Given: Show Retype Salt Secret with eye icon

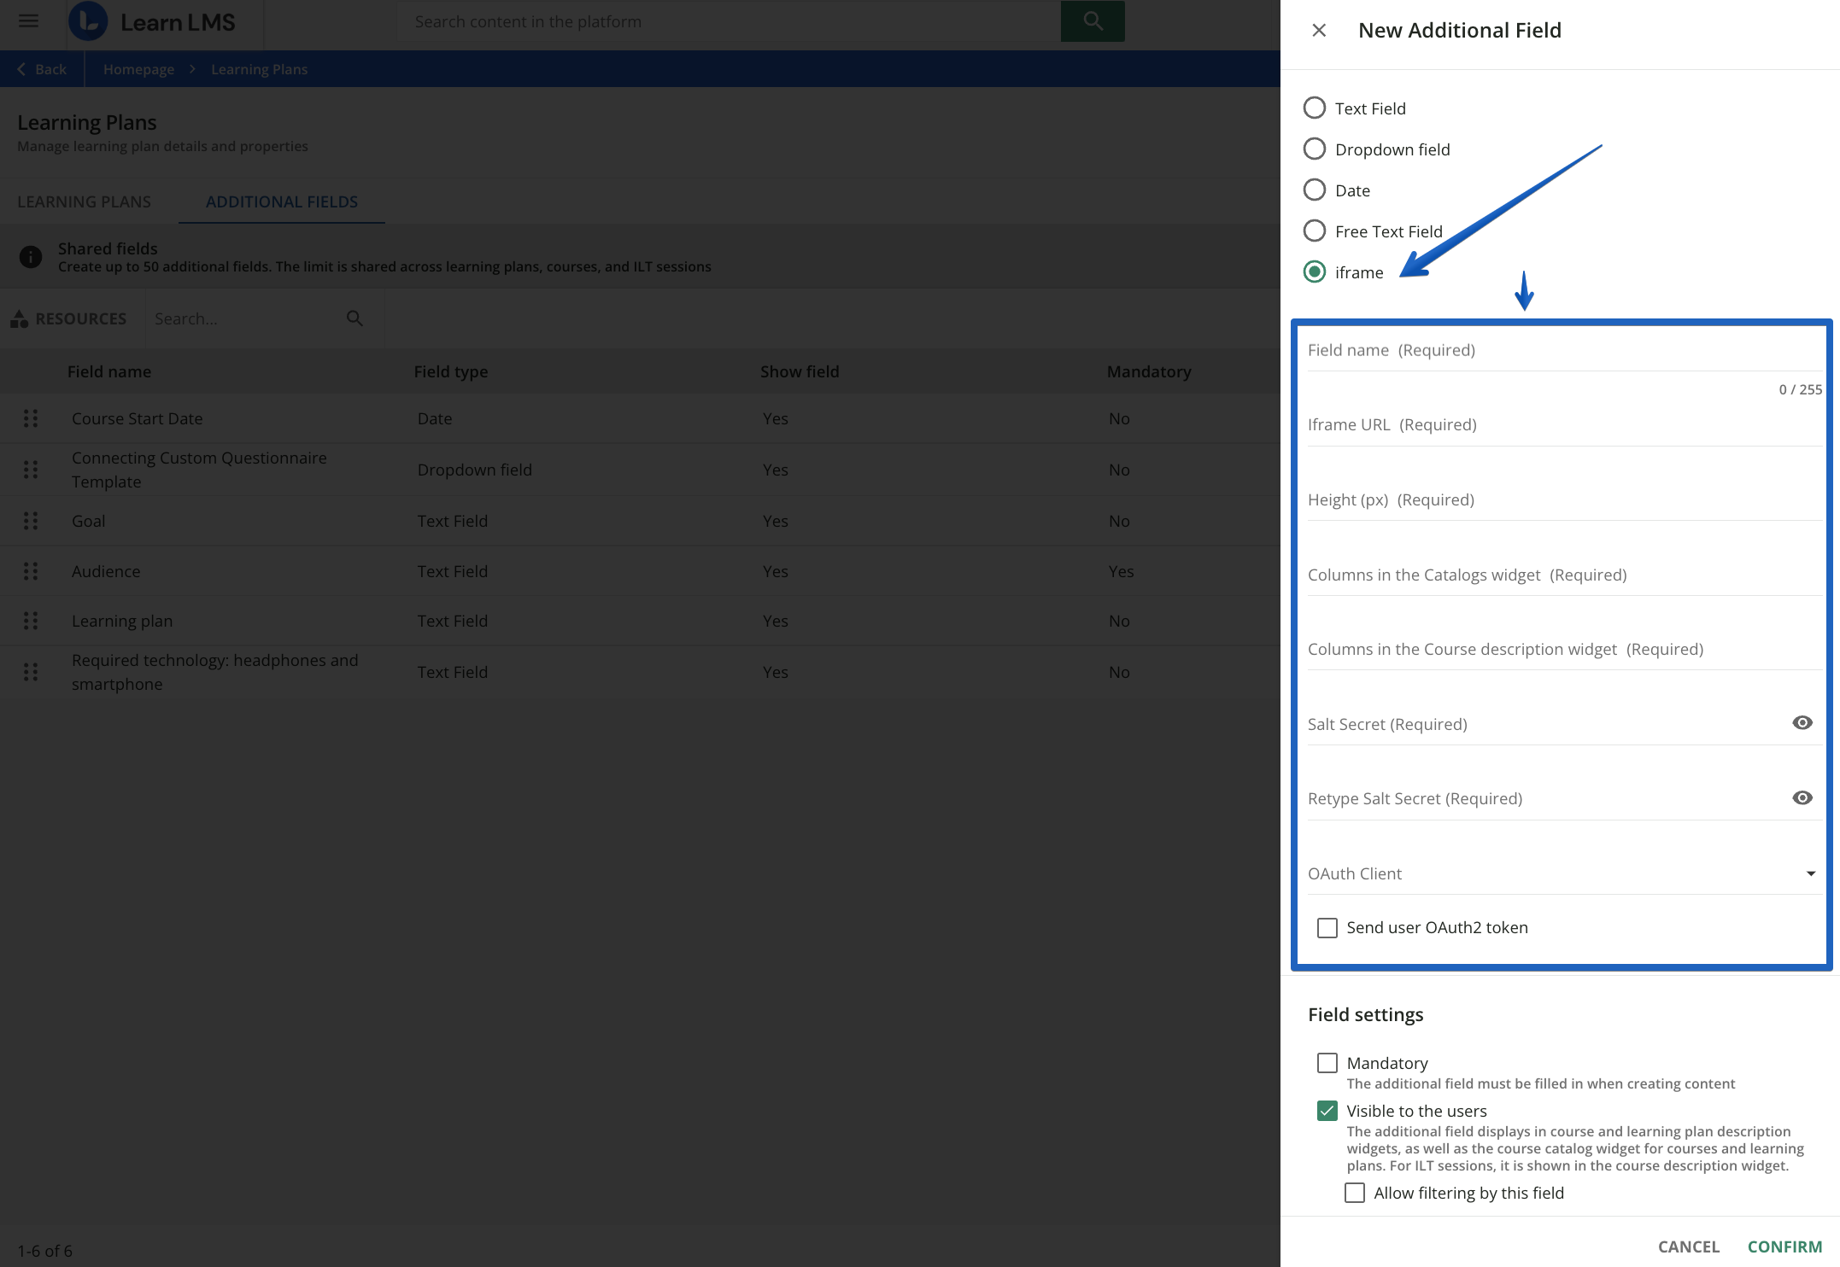Looking at the screenshot, I should [1802, 798].
